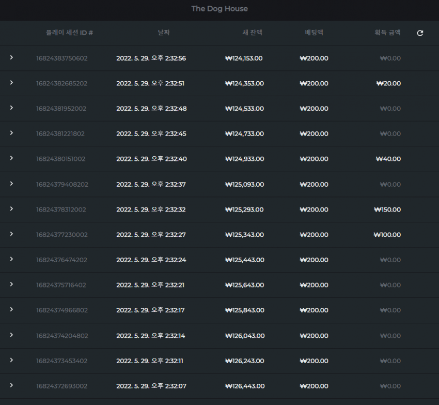Click the 획득 금액 column header
439x405 pixels.
[x=388, y=33]
